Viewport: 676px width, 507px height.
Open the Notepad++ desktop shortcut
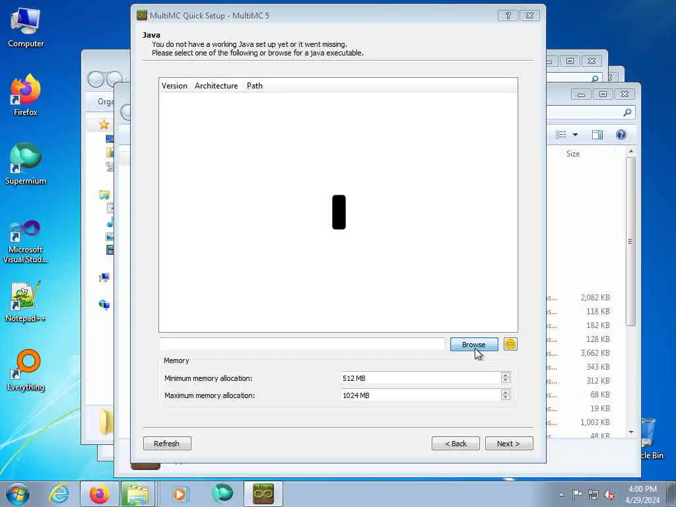[26, 302]
